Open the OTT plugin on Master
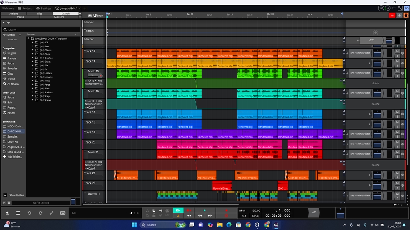The width and height of the screenshot is (410, 230). click(x=371, y=40)
